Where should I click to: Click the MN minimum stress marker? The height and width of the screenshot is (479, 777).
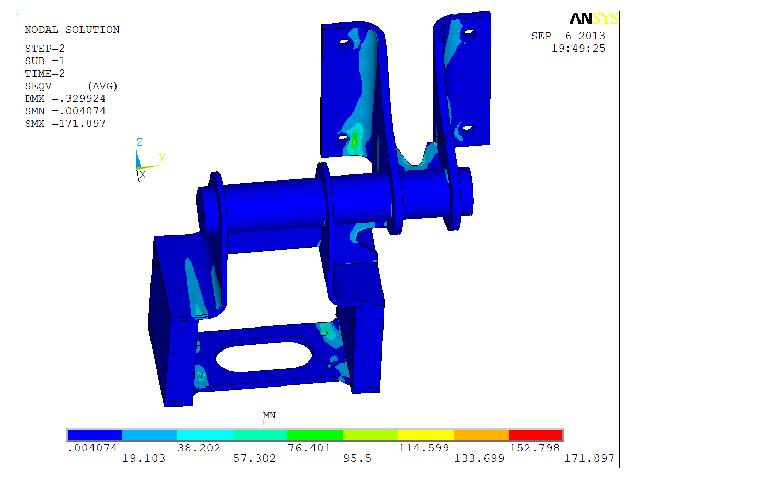coord(268,417)
